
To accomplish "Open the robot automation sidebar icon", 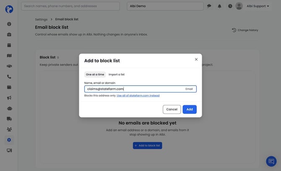I will (x=9, y=108).
